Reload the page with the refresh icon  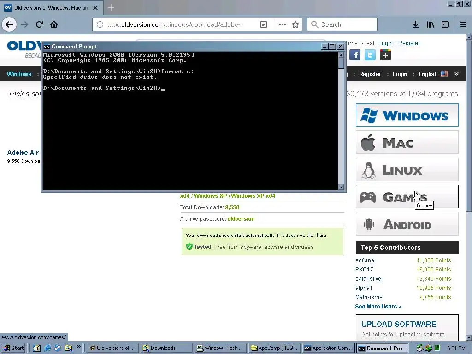pos(40,24)
